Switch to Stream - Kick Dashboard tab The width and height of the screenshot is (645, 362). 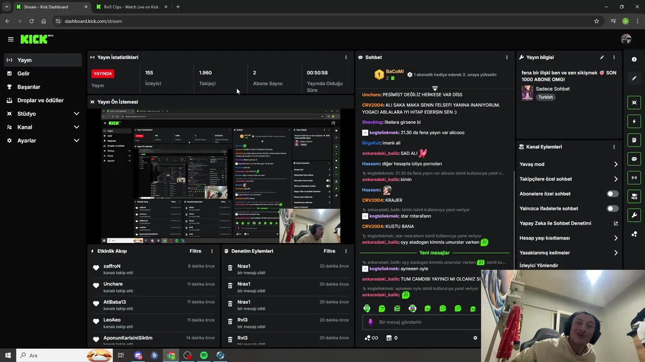[x=51, y=7]
